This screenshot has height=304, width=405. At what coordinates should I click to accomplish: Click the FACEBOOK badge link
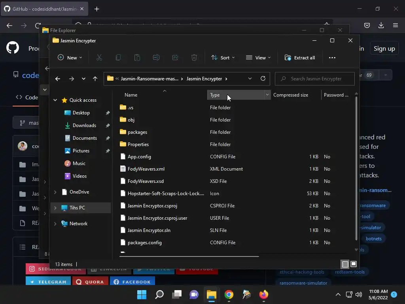click(132, 282)
